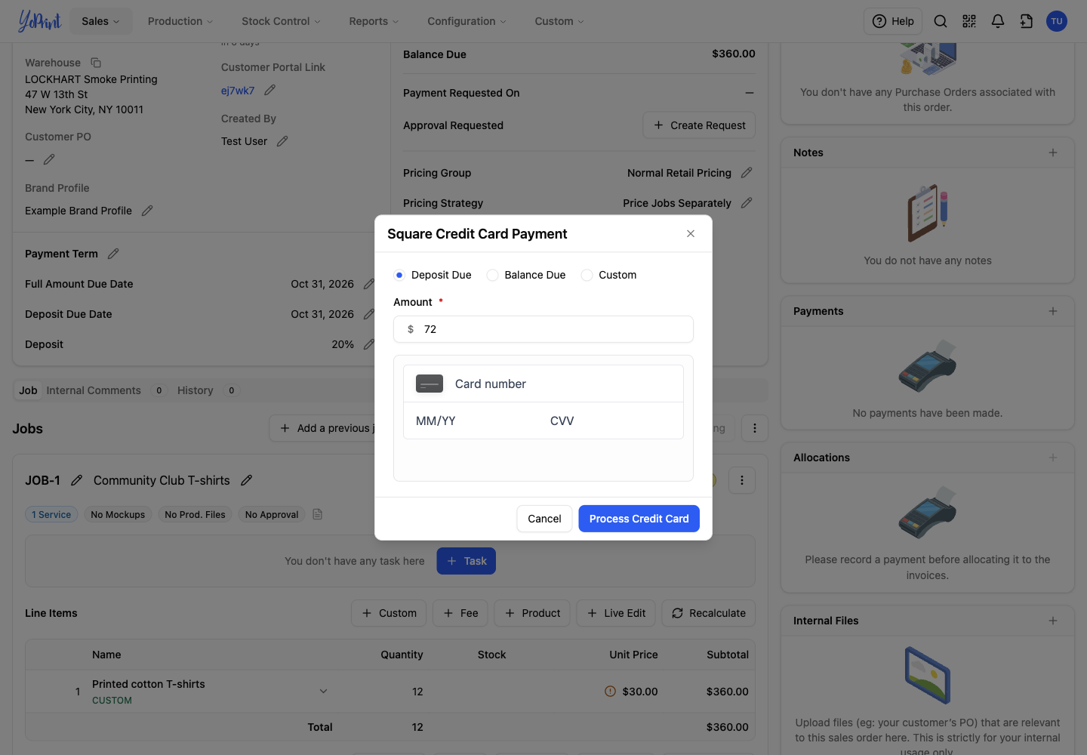
Task: Expand the Printed cotton T-shirts line item
Action: pos(323,691)
